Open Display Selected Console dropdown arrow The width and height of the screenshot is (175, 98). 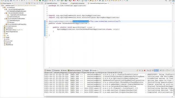click(165, 71)
